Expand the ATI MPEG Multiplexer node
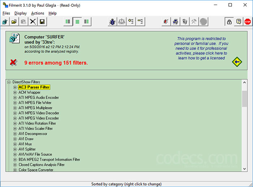The width and height of the screenshot is (253, 187). point(15,108)
